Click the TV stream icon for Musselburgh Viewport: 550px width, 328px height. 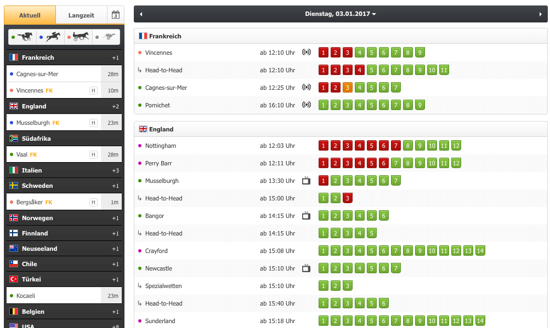pyautogui.click(x=307, y=181)
